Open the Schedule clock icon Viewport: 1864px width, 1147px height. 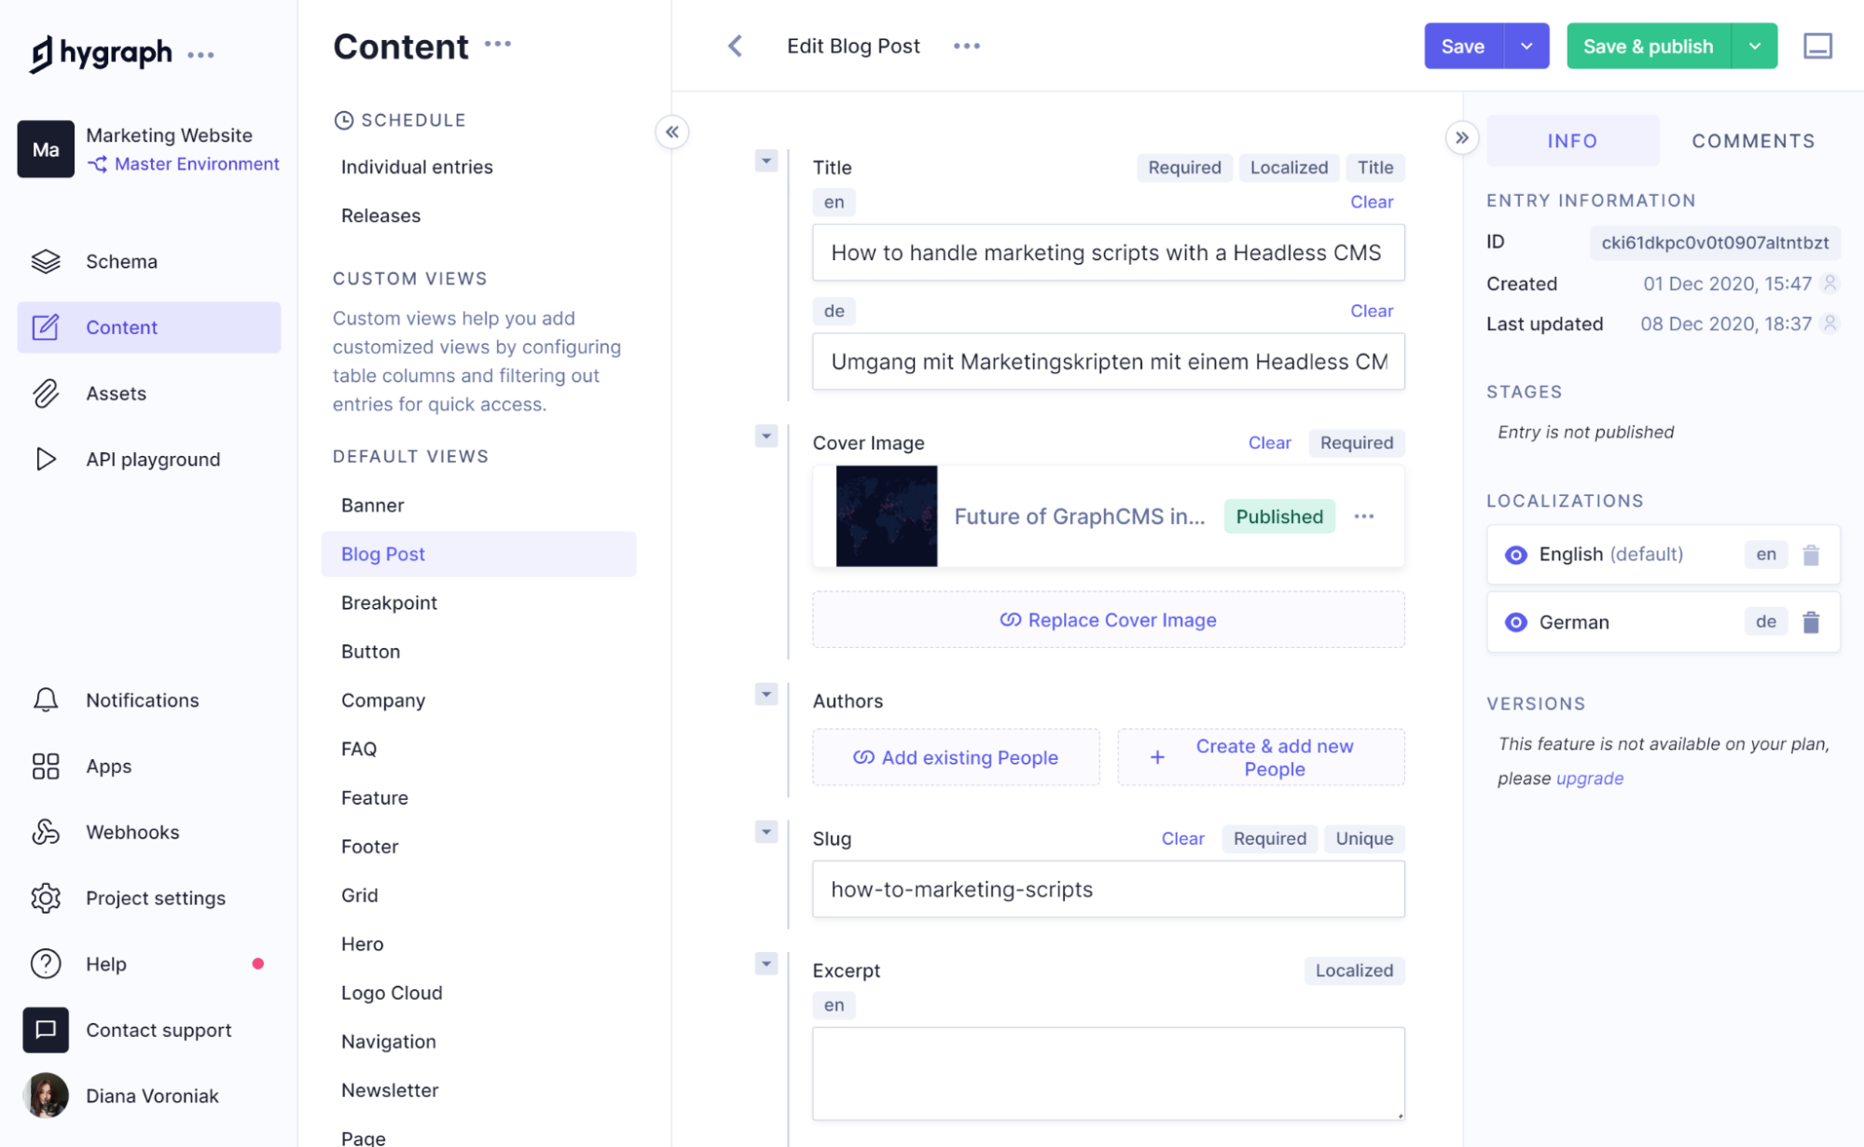342,121
